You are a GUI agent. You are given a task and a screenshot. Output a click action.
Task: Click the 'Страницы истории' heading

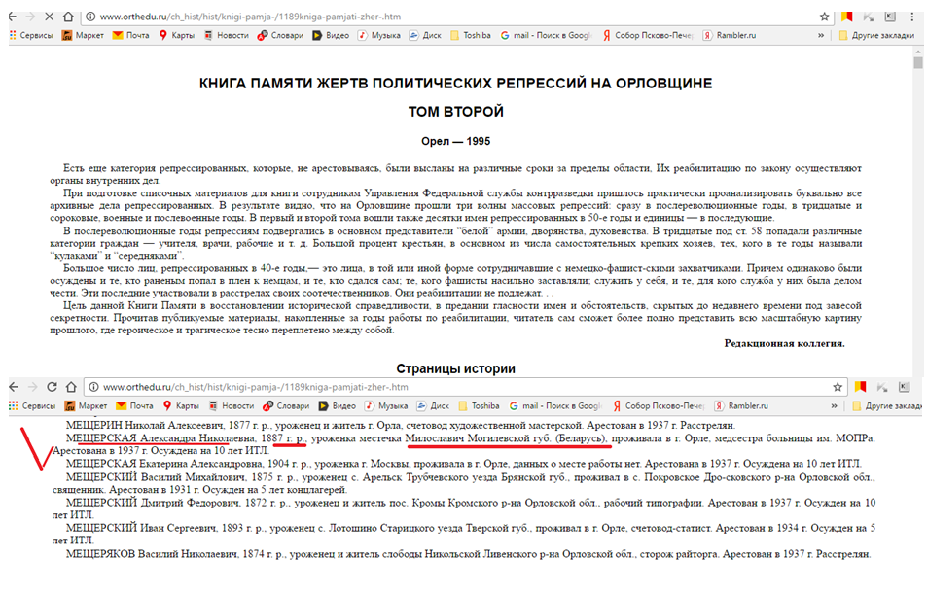click(x=455, y=368)
